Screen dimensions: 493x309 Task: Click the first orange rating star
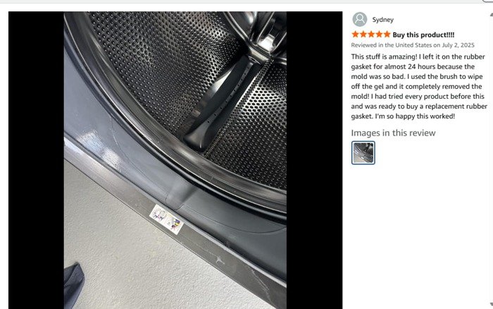click(x=355, y=34)
